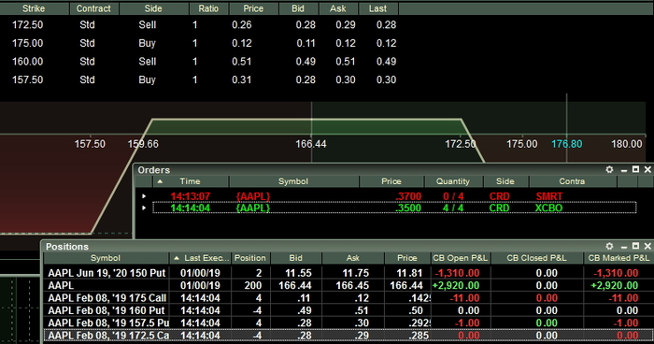
Task: Click 0.29 ask of 172.50 leg
Action: coord(346,25)
